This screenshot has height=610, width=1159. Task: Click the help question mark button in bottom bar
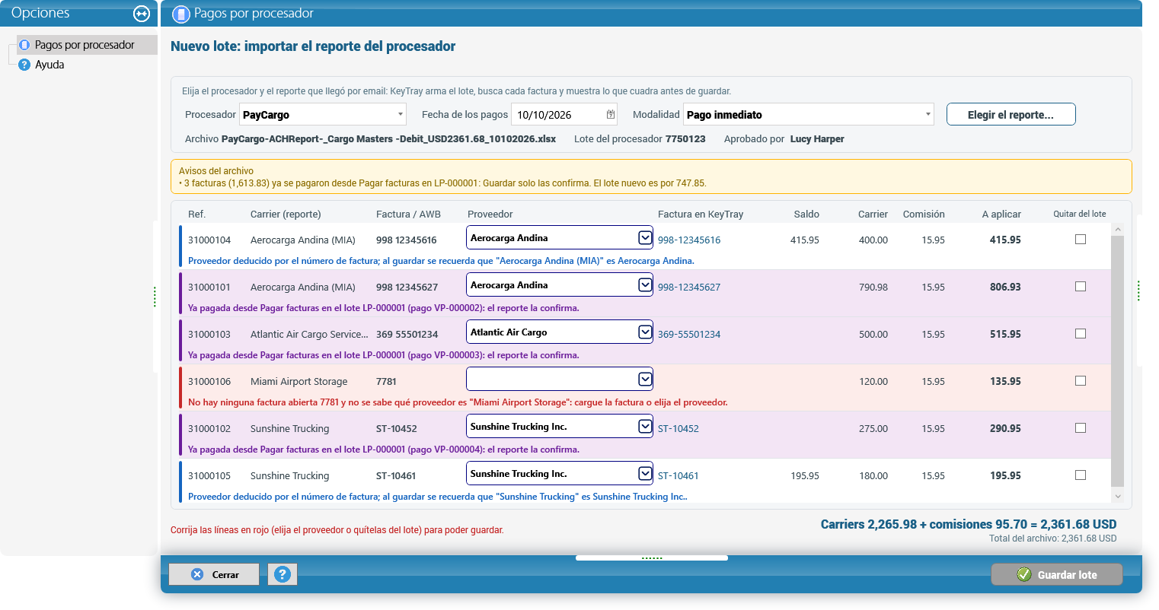click(x=283, y=574)
